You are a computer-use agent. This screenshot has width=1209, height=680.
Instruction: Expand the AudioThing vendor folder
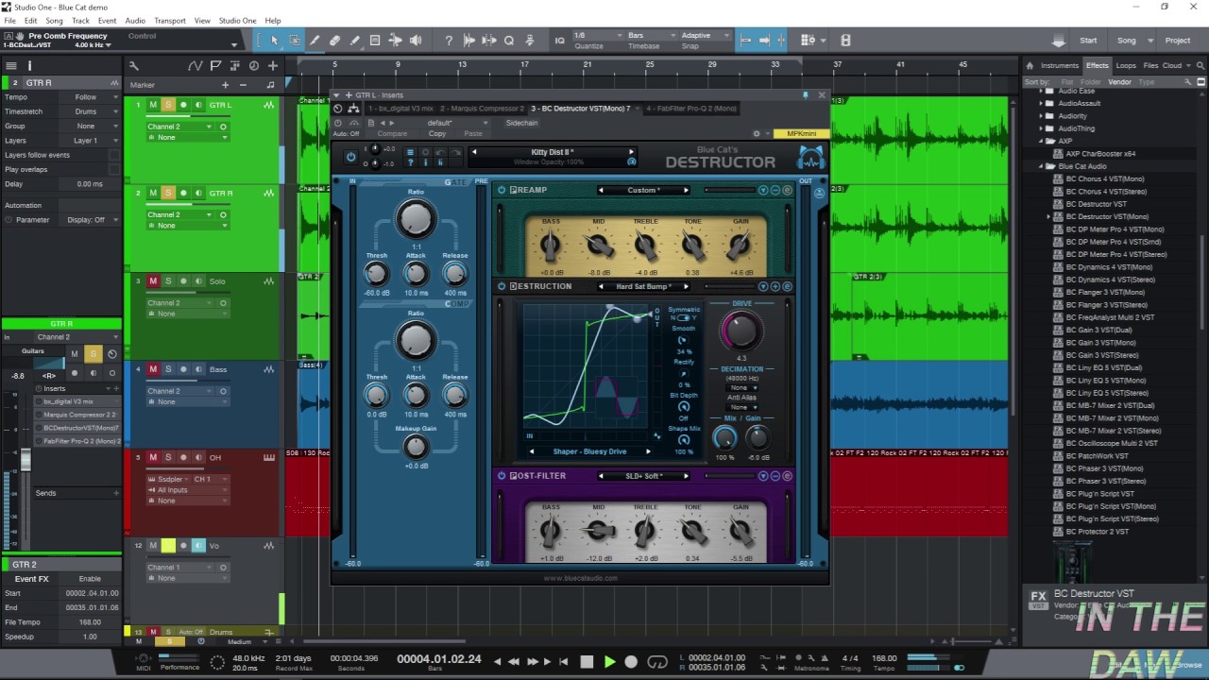1041,128
